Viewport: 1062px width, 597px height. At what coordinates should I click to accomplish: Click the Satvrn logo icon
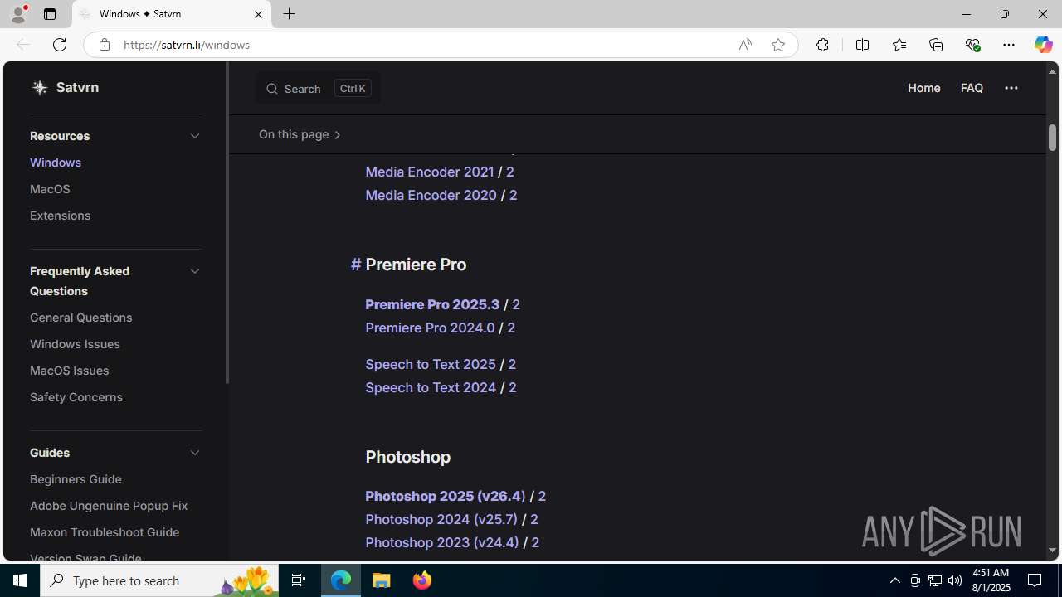tap(39, 87)
